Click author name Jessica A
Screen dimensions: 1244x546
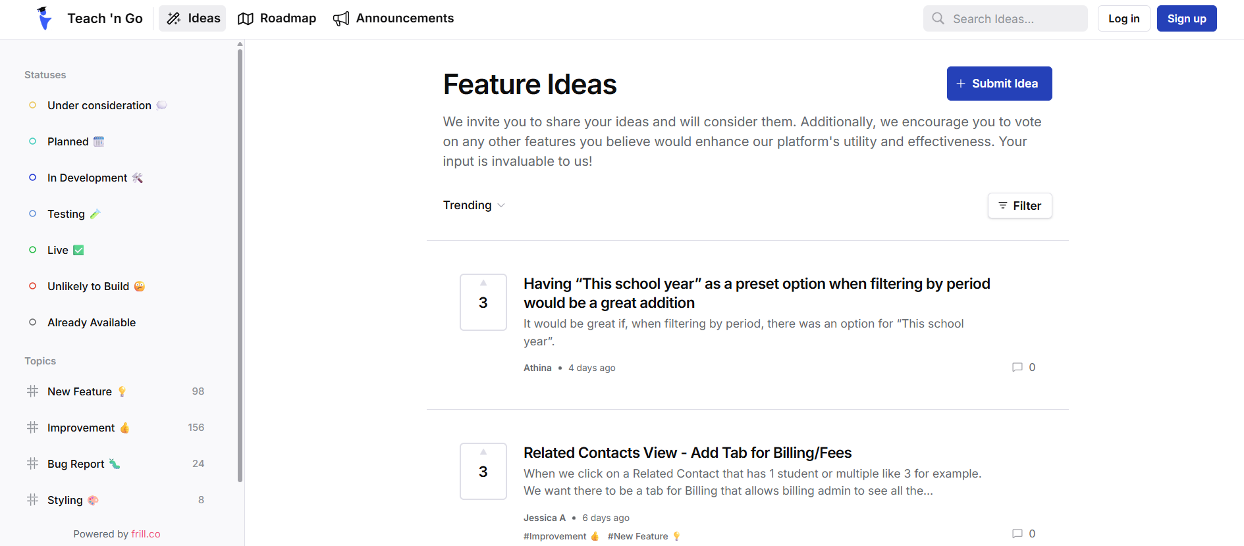coord(545,518)
